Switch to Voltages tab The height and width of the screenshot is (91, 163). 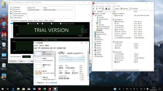[x=30, y=21]
